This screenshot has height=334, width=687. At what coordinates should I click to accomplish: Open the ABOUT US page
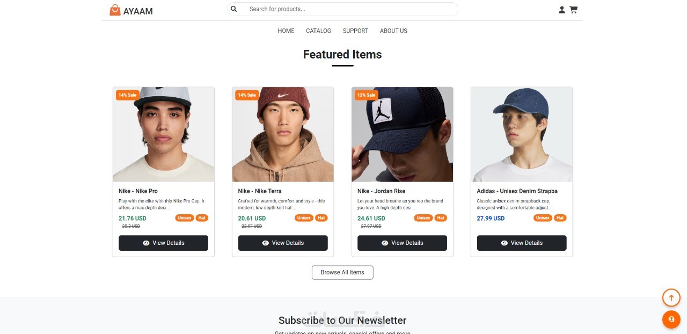point(393,31)
